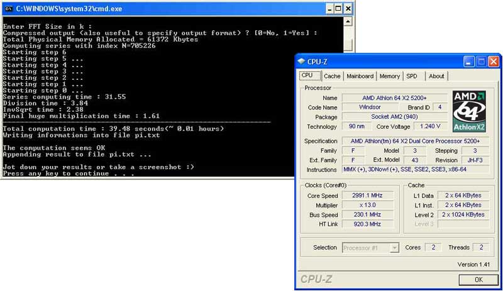The height and width of the screenshot is (291, 503).
Task: Click the Core Voltage value 1.240 V
Action: tap(430, 126)
